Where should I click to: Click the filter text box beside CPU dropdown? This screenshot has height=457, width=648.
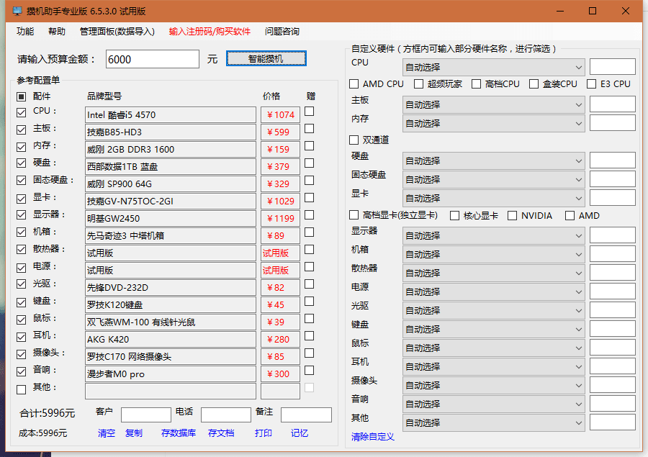click(x=613, y=66)
